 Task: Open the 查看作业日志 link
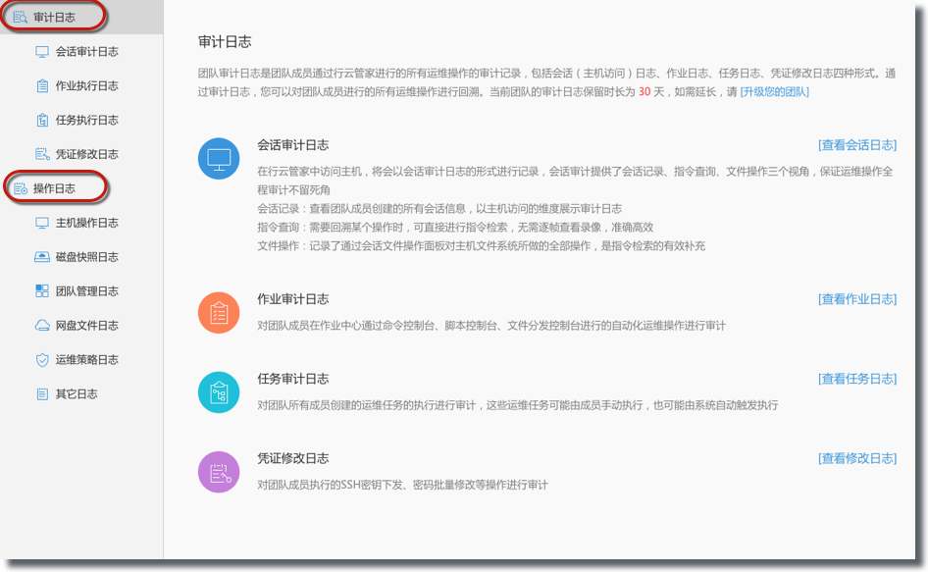856,299
